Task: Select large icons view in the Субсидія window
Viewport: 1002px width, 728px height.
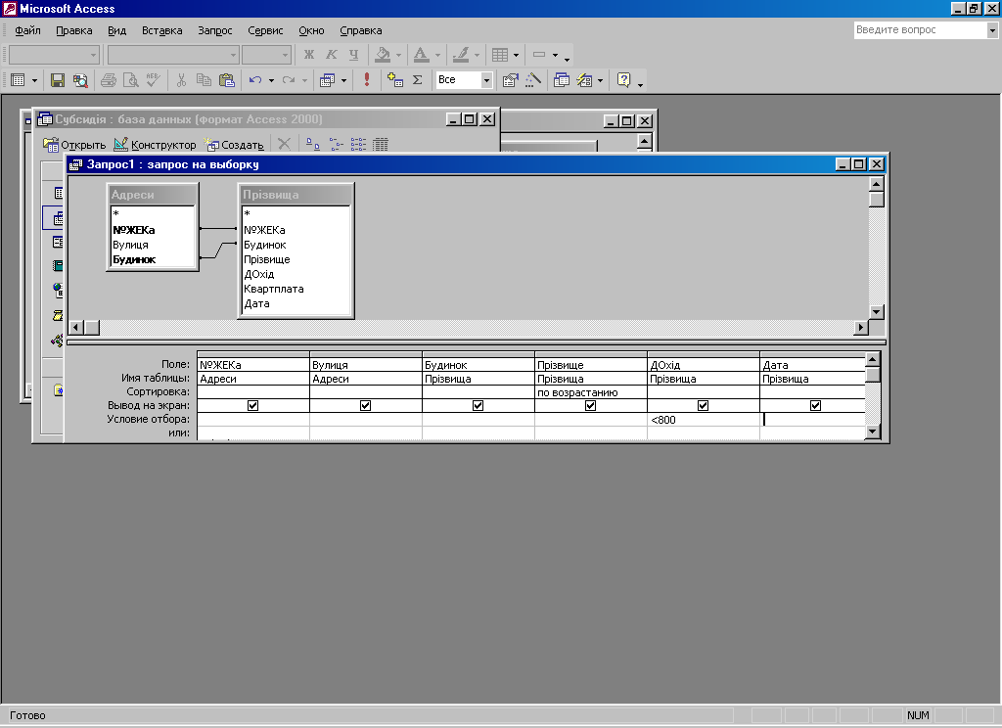Action: 312,145
